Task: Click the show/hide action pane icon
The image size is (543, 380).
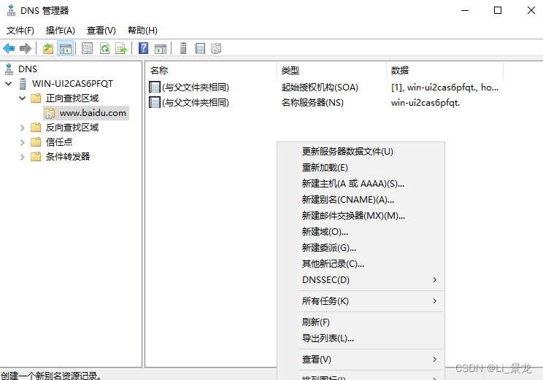Action: [x=161, y=49]
